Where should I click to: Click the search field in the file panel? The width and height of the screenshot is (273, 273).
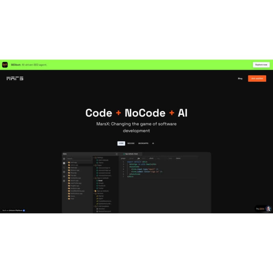click(79, 159)
